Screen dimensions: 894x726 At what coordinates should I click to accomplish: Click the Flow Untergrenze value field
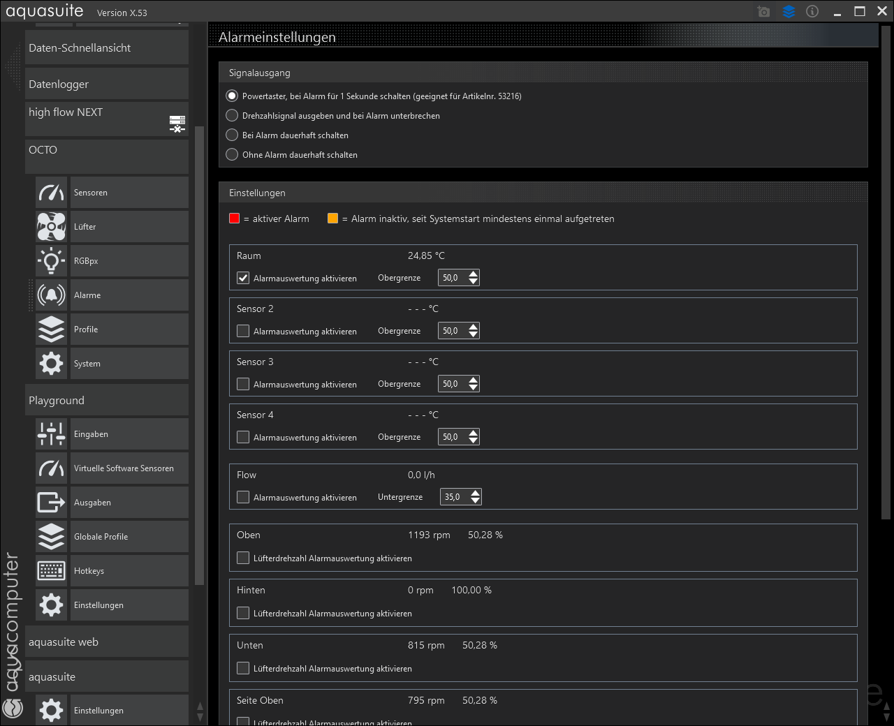[x=455, y=497]
